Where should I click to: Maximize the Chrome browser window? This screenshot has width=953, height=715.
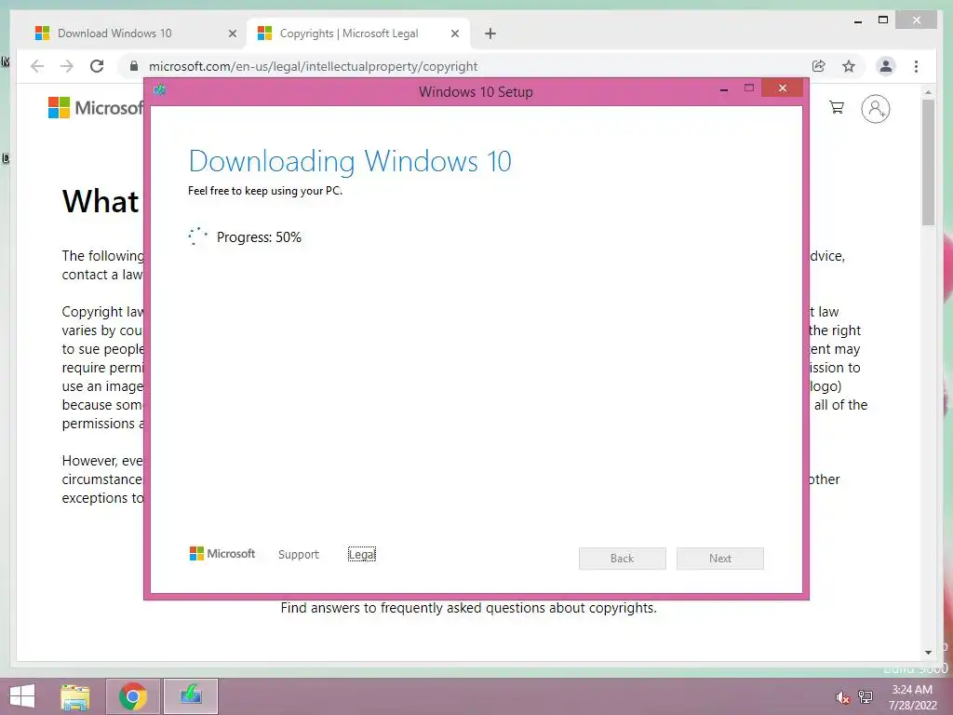click(883, 20)
